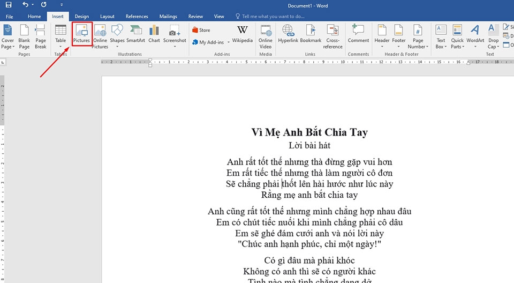Screen dimensions: 514x283
Task: Open the Layout tab
Action: coord(107,17)
